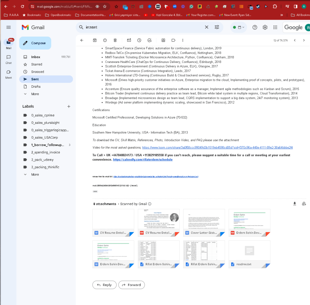Open readme.txt attachment
310x305 pixels.
tap(249, 254)
